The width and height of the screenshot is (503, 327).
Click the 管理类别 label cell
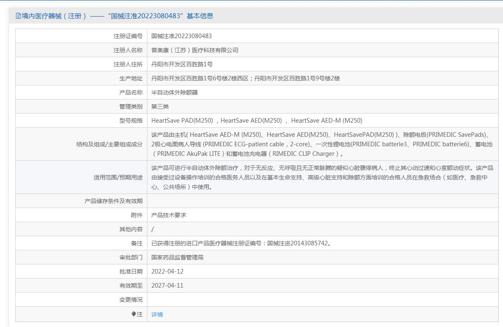[81, 107]
